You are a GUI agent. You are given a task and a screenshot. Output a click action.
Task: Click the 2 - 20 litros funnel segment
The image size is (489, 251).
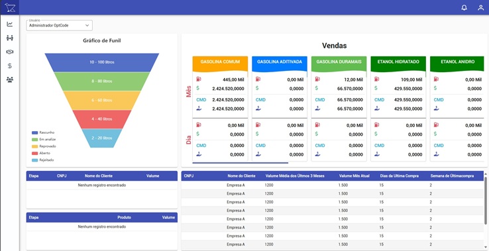point(102,138)
